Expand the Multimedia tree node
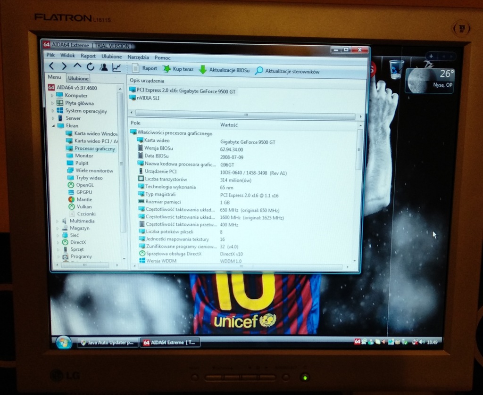483x395 pixels. click(57, 221)
